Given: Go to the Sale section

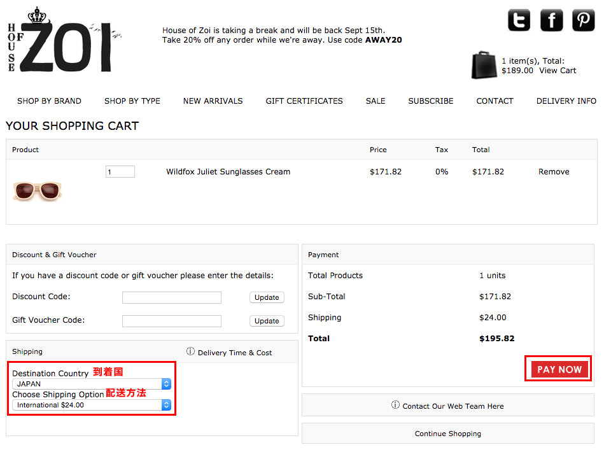Looking at the screenshot, I should (x=376, y=101).
